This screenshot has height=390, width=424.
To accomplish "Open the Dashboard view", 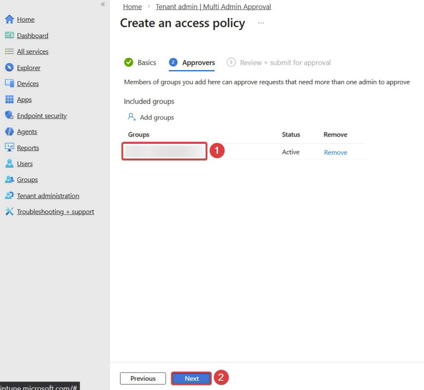I will pos(31,35).
